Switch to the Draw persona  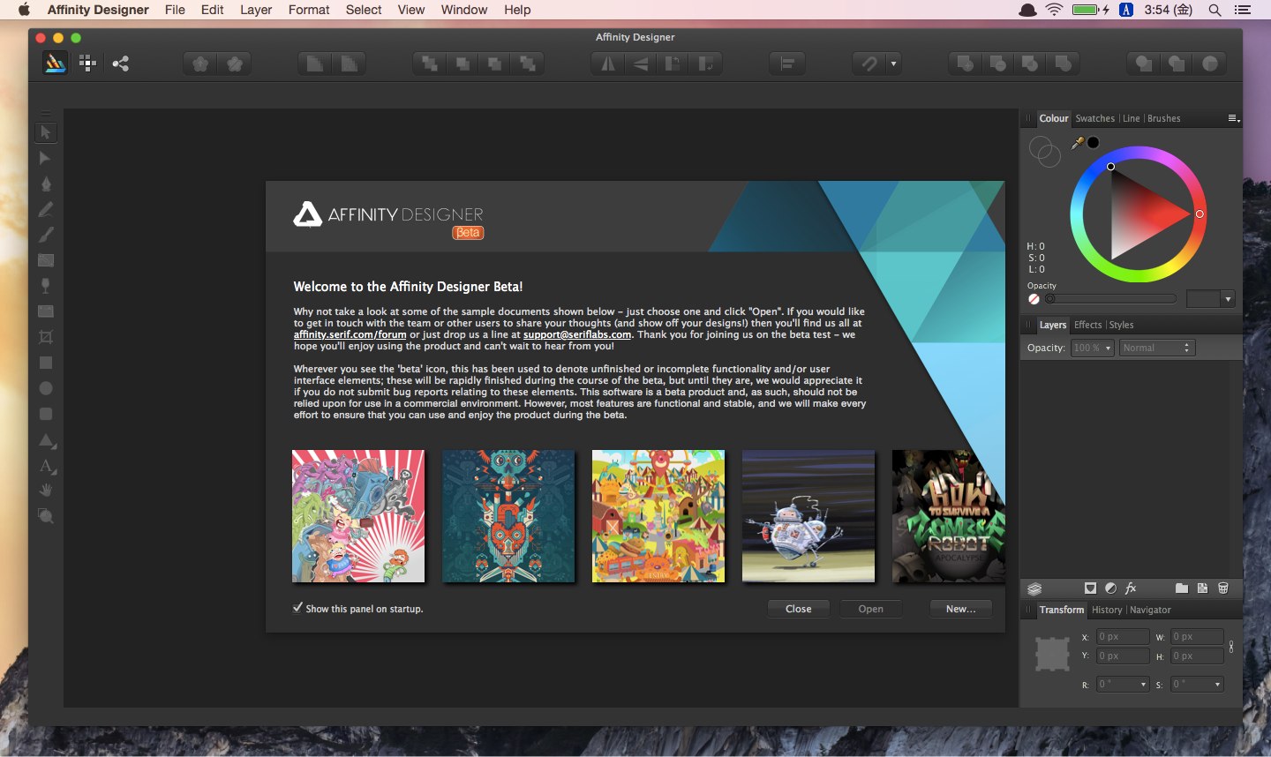(x=55, y=64)
